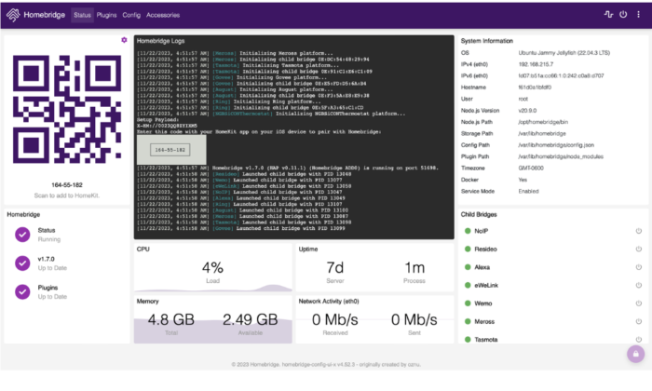Click the IPv4 address 192.168.215.7
Image resolution: width=652 pixels, height=391 pixels.
536,64
